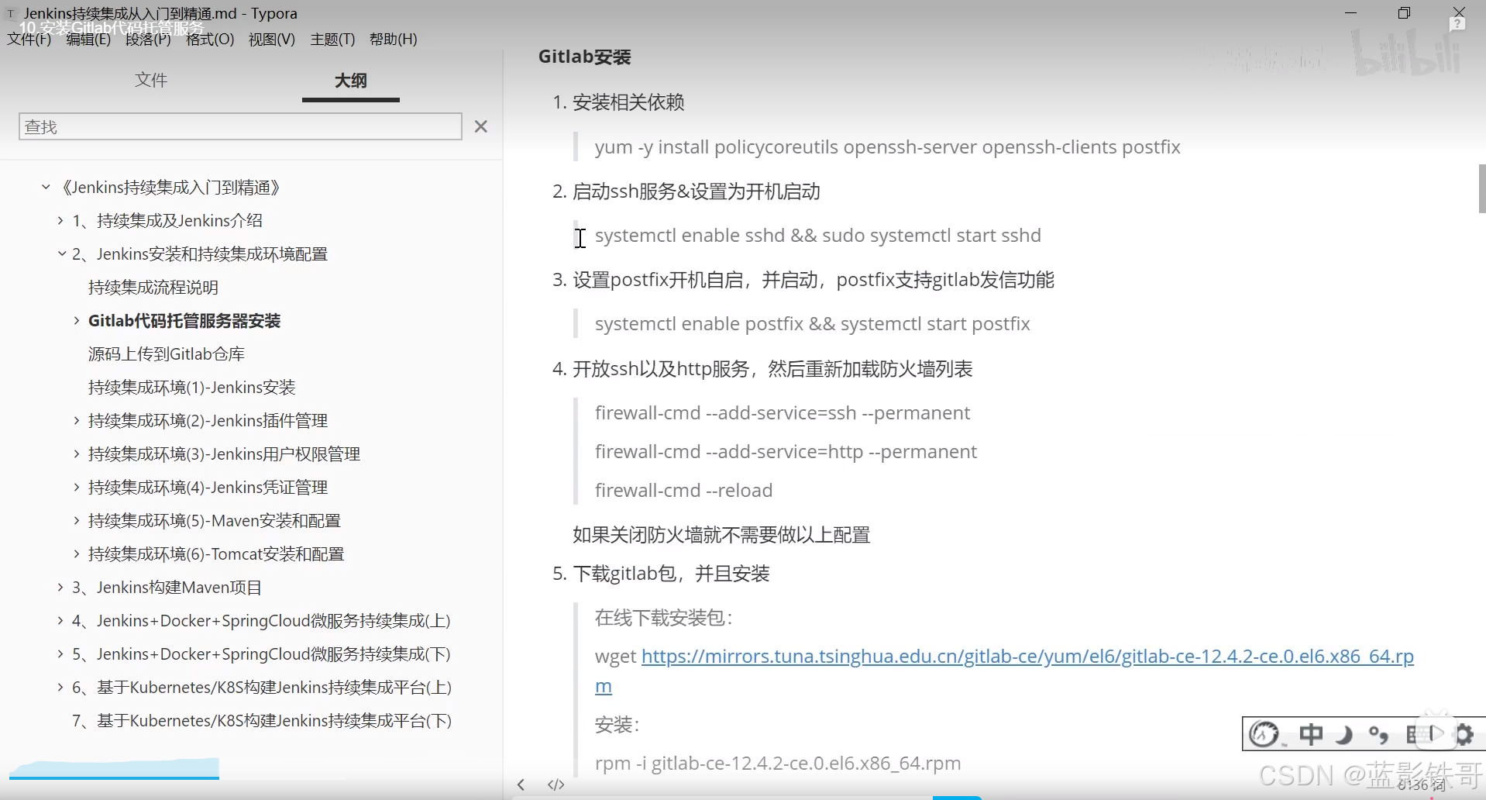Open input method settings gear
This screenshot has width=1486, height=800.
coord(1464,734)
